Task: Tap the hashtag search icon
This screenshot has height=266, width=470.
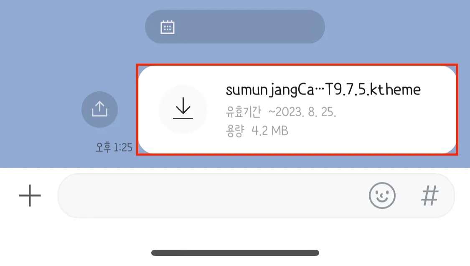Action: pyautogui.click(x=430, y=195)
